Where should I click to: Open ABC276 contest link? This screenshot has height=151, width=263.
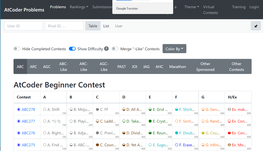point(28,133)
